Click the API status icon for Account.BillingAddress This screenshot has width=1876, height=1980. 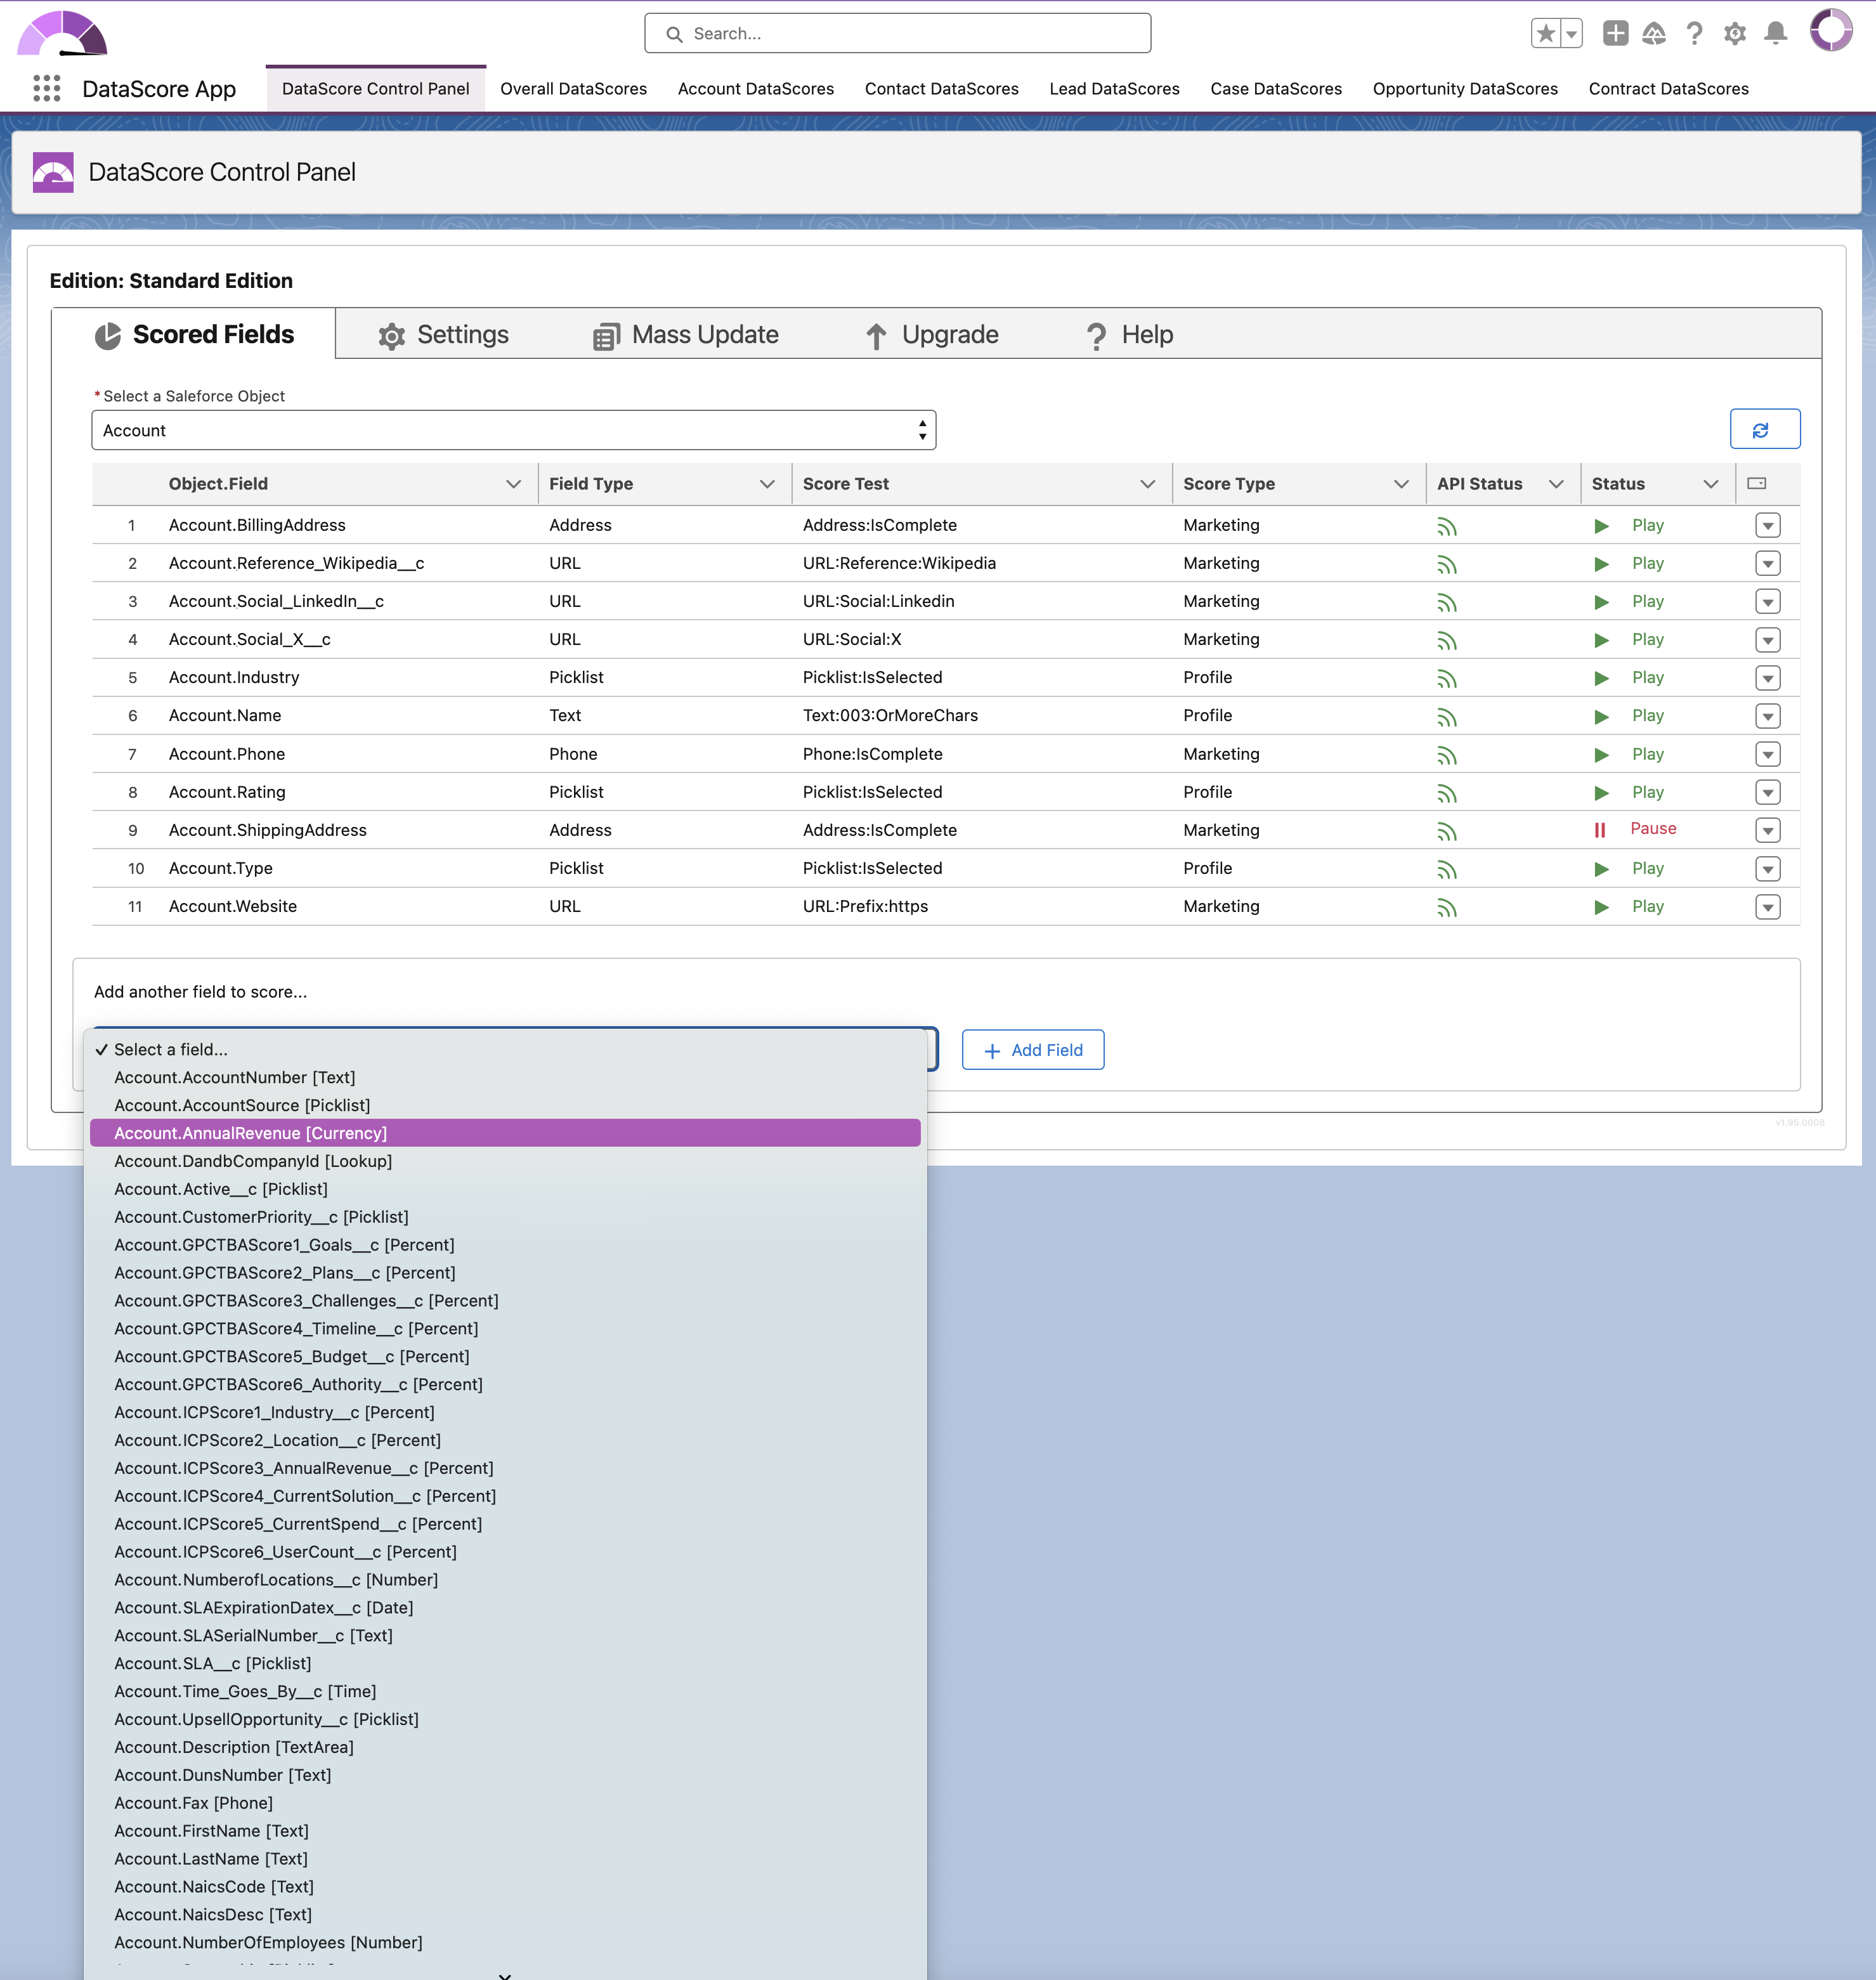(1446, 526)
